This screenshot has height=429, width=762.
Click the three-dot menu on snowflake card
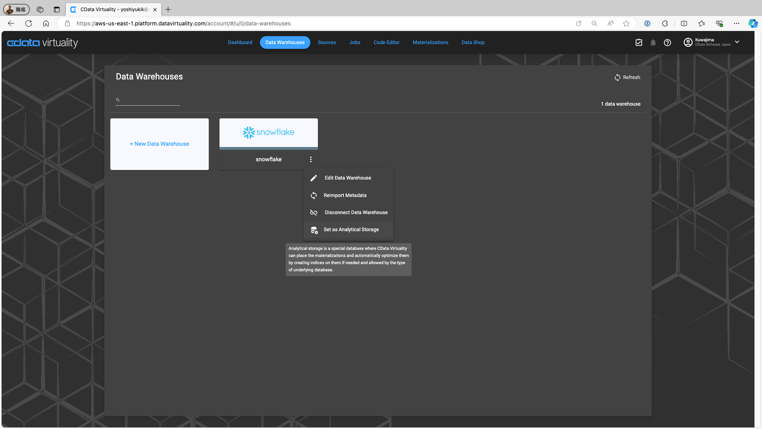pyautogui.click(x=311, y=159)
